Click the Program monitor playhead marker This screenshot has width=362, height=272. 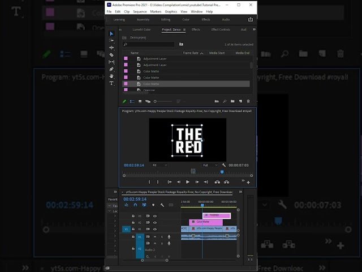(222, 172)
